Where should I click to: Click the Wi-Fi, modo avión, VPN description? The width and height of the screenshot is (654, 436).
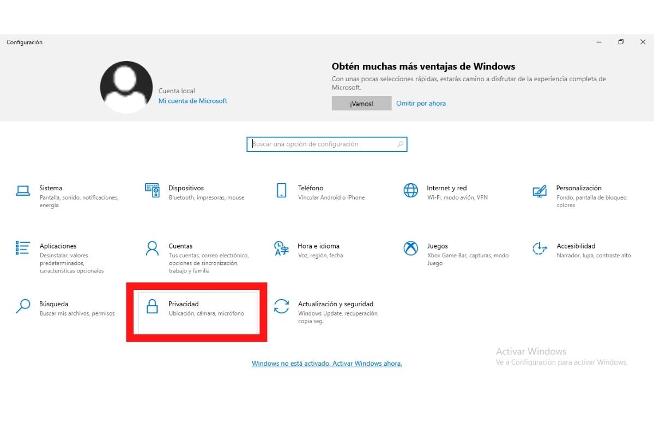pos(457,197)
